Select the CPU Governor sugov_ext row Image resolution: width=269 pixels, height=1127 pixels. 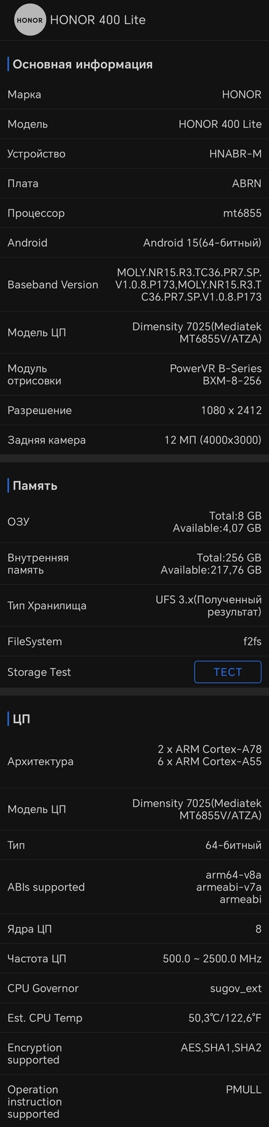click(x=134, y=988)
